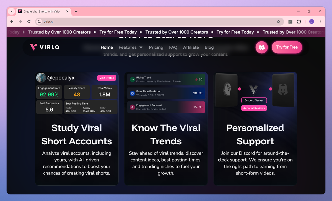Click the Account Reviews button
The width and height of the screenshot is (332, 201).
pyautogui.click(x=254, y=108)
